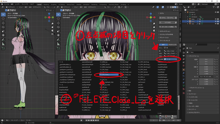Image resolution: width=220 pixels, height=124 pixels.
Task: Click the wrench icon next to モデル修正
Action: pos(176,23)
